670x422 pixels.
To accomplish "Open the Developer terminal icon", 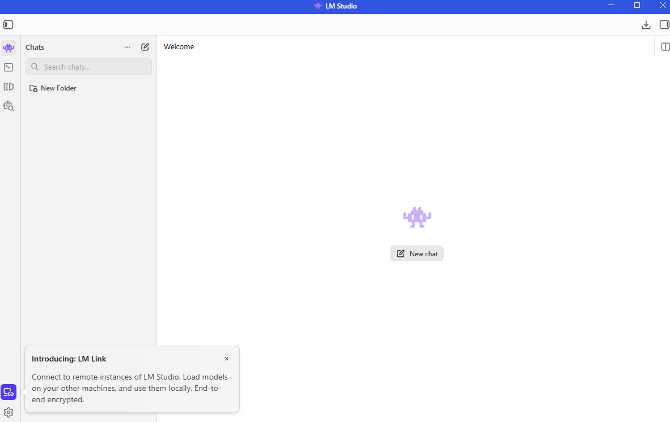I will [9, 67].
